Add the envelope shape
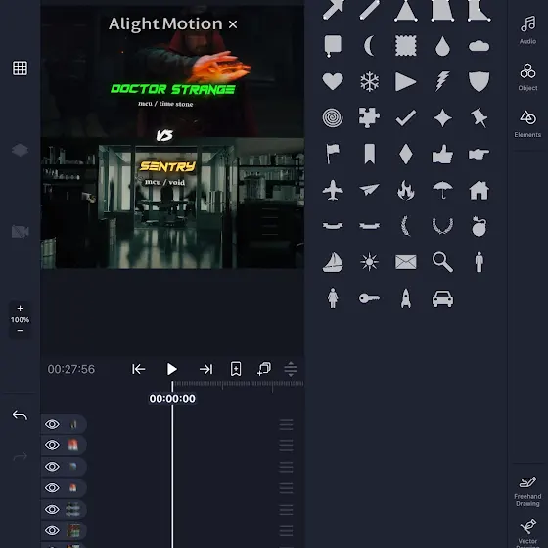The width and height of the screenshot is (548, 548). pyautogui.click(x=406, y=262)
